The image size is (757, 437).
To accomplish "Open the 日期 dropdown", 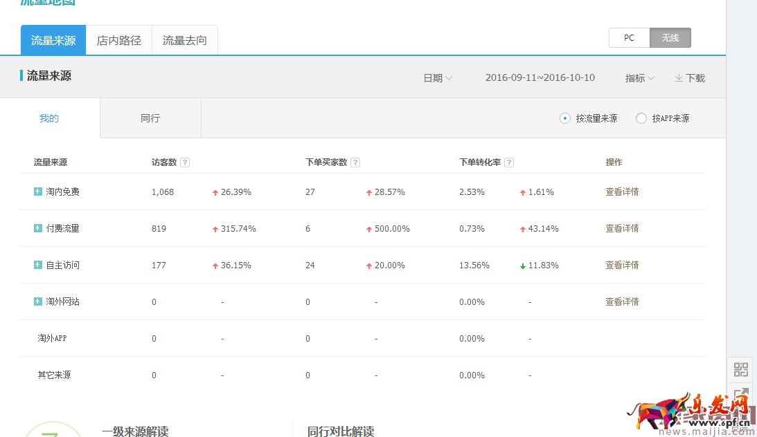I will point(438,78).
